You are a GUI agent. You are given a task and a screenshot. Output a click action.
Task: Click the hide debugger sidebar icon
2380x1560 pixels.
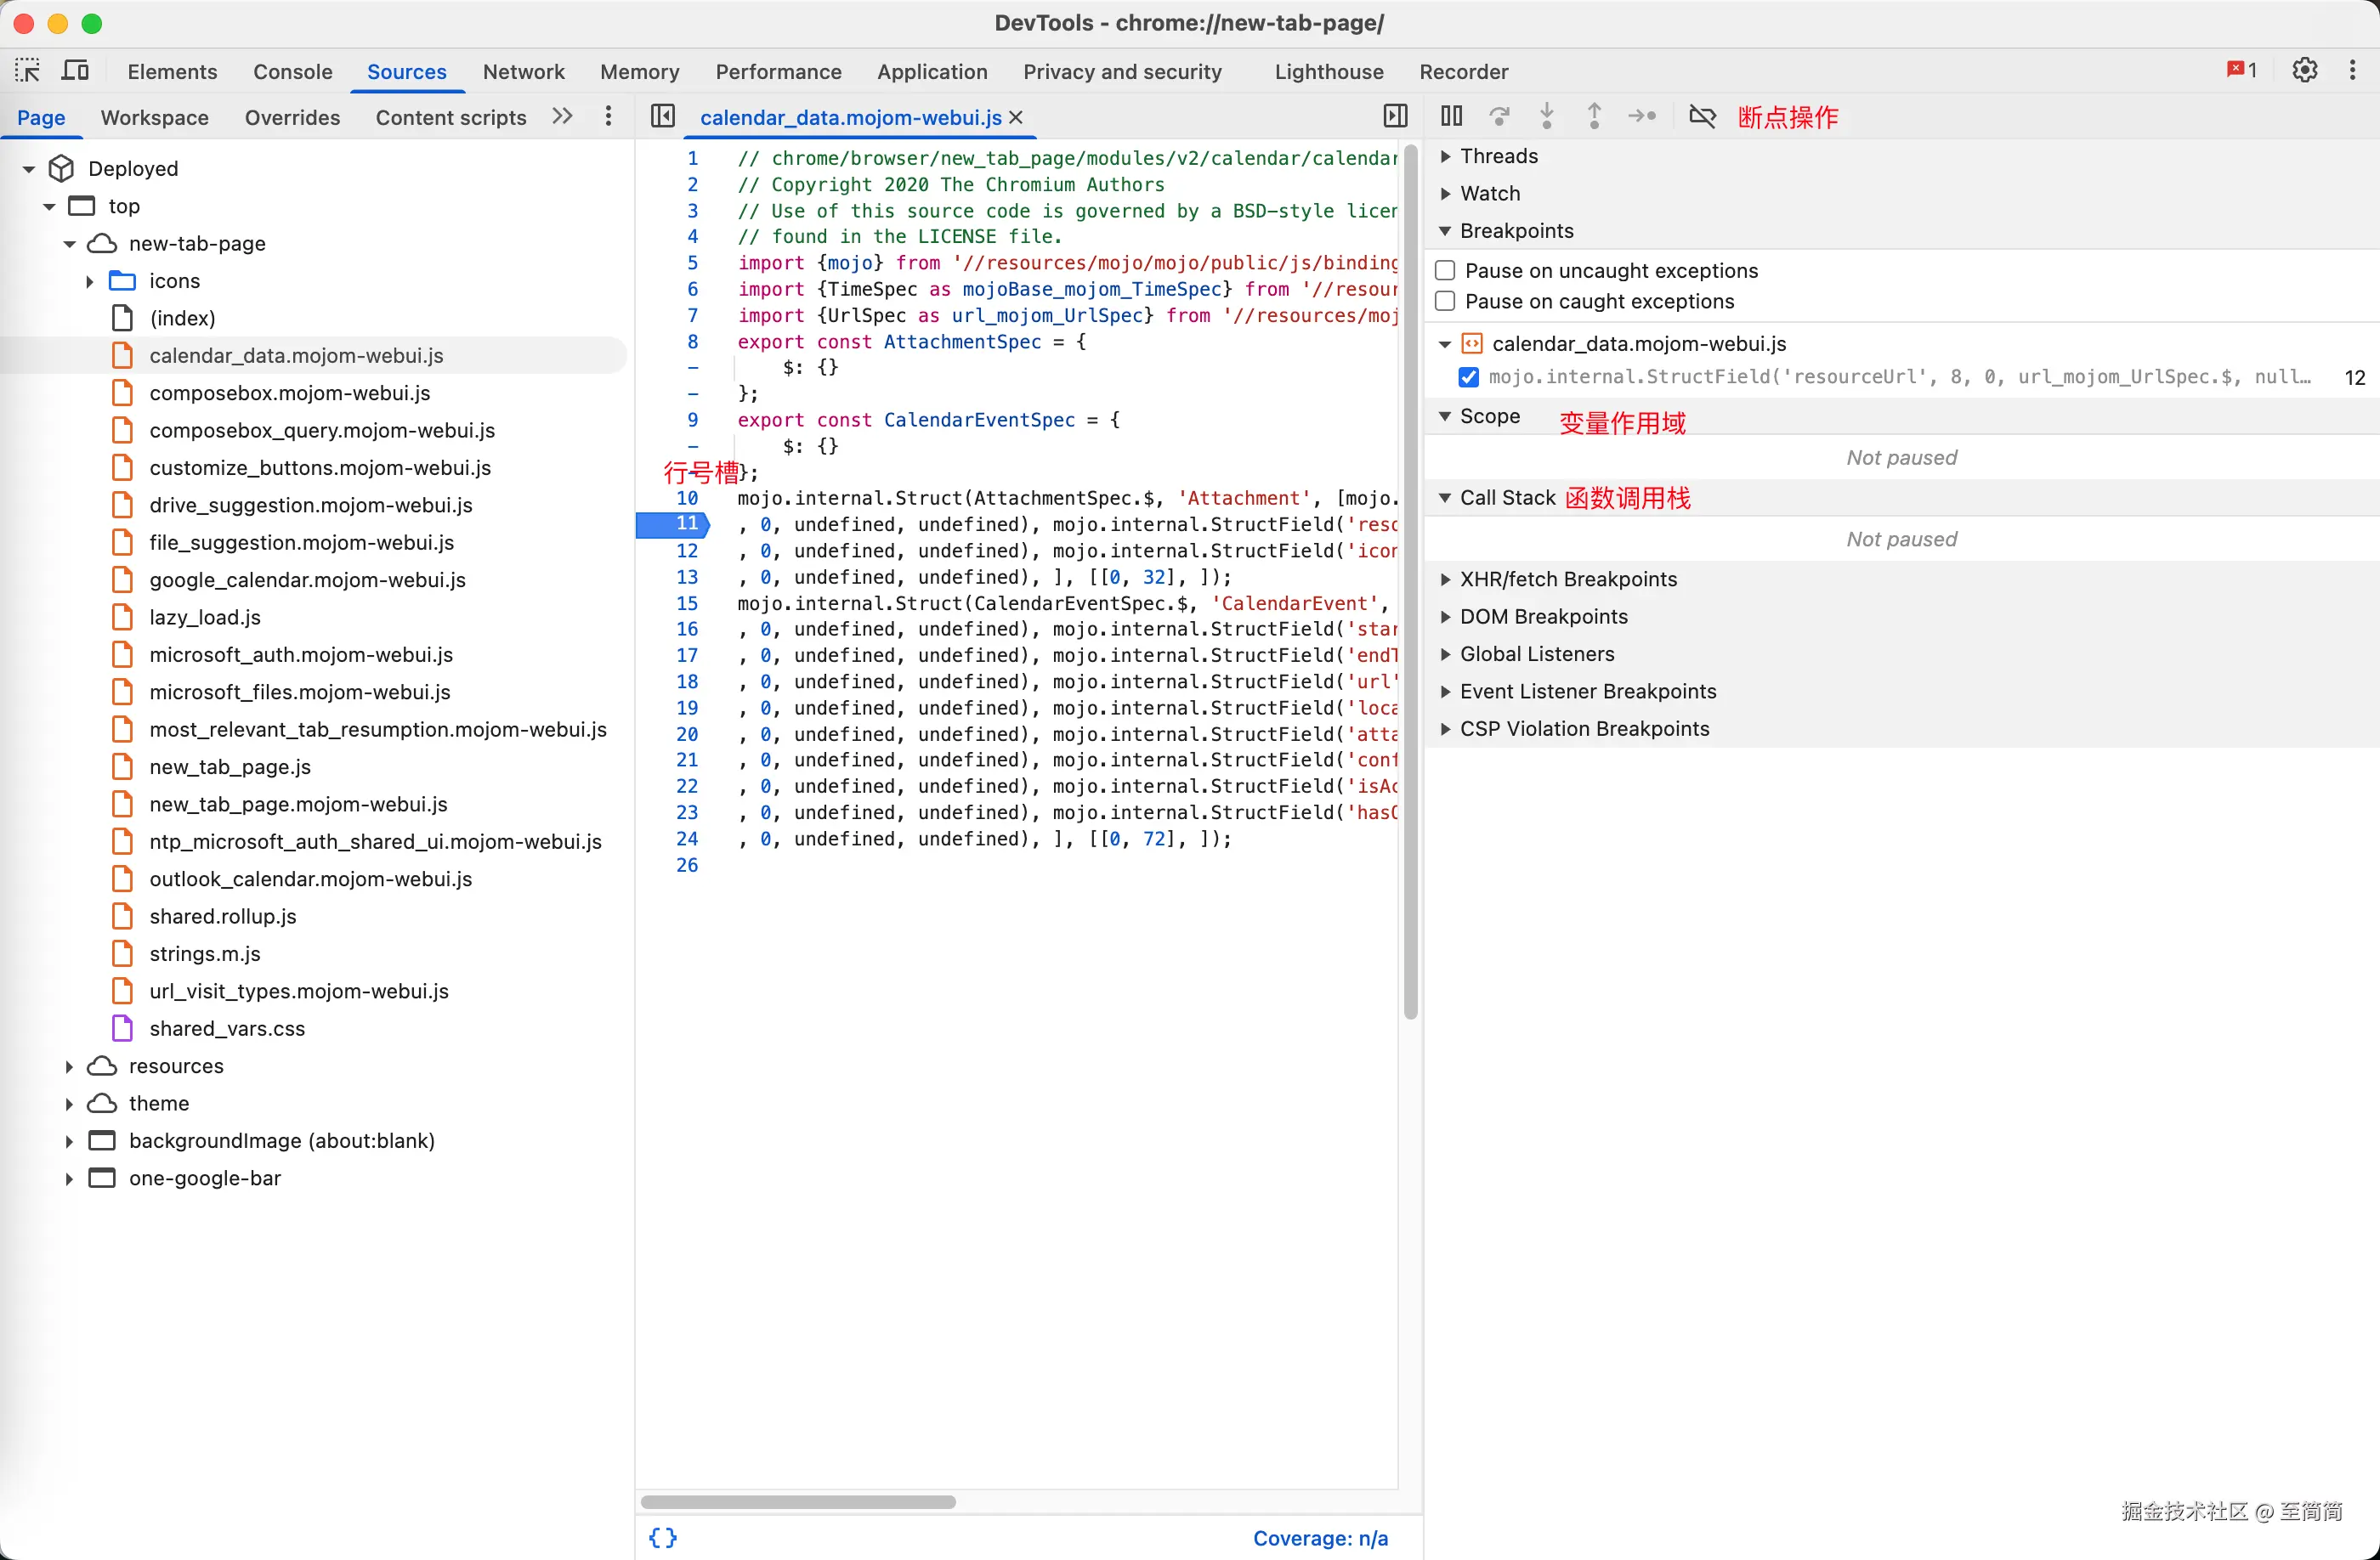tap(1395, 117)
